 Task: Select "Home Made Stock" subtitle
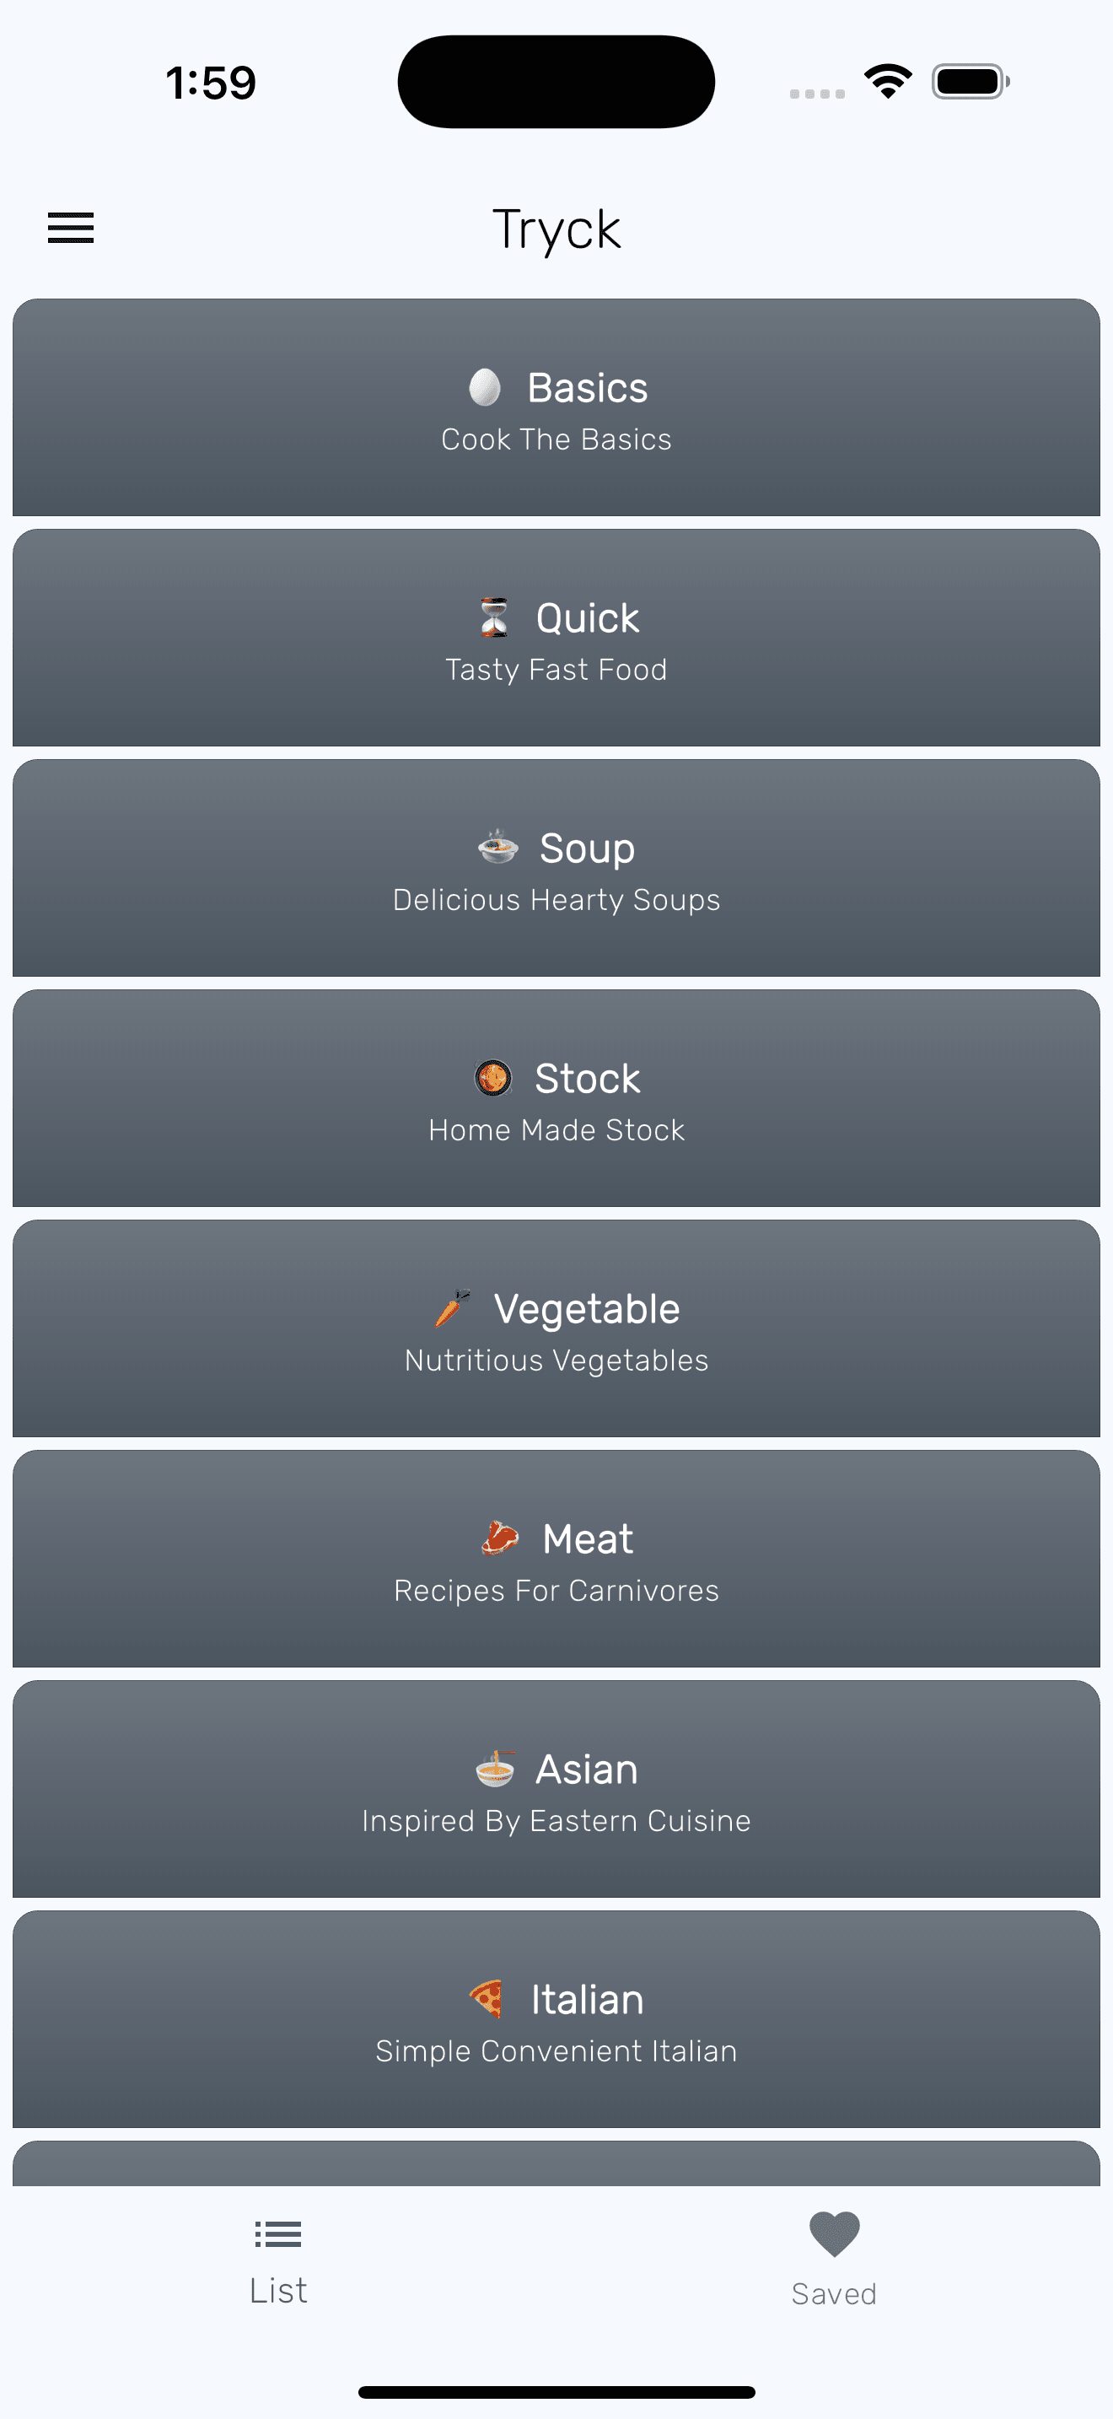(556, 1129)
